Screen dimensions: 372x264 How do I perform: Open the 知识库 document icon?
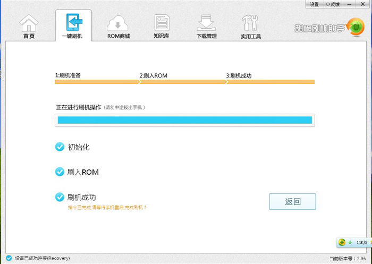coord(162,23)
